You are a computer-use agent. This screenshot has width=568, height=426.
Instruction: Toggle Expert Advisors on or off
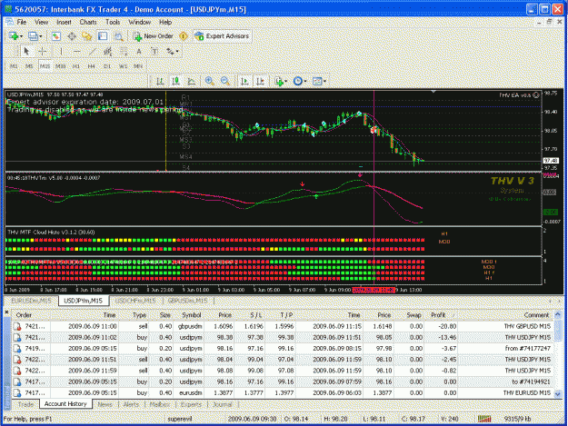(223, 36)
